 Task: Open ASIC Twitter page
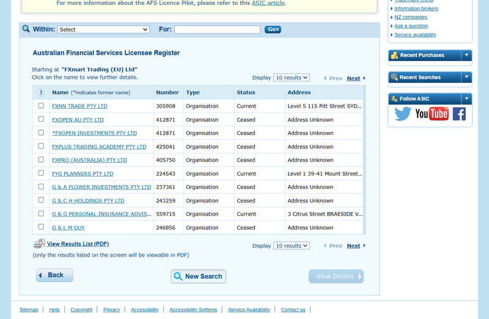click(x=403, y=114)
